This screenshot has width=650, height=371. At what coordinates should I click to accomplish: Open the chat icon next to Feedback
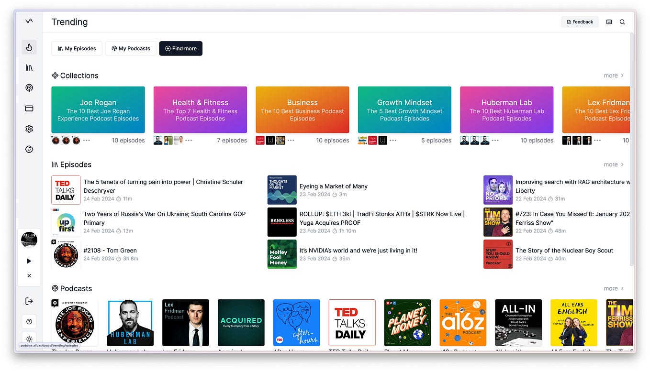pyautogui.click(x=609, y=22)
